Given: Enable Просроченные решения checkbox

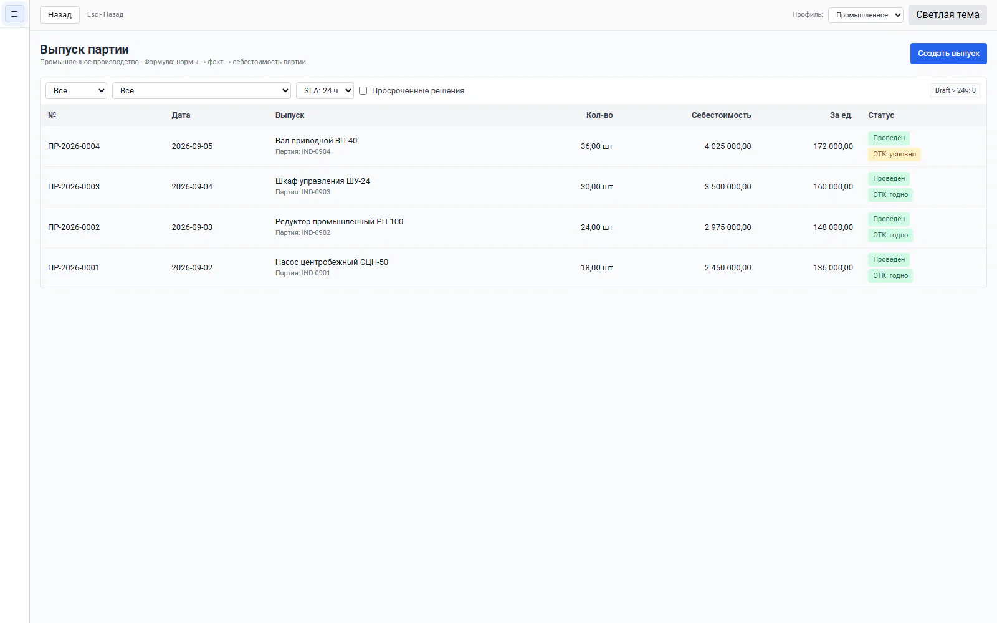Looking at the screenshot, I should pos(363,91).
